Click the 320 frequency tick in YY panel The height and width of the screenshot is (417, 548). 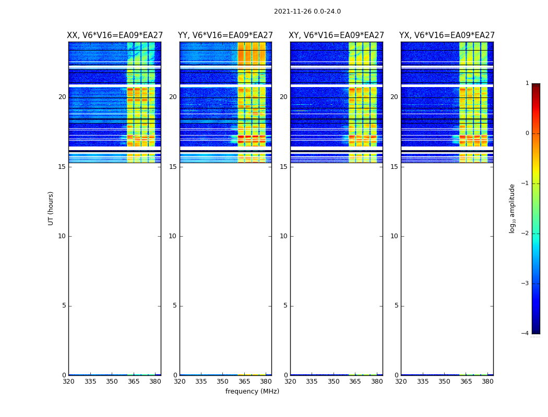(x=180, y=382)
